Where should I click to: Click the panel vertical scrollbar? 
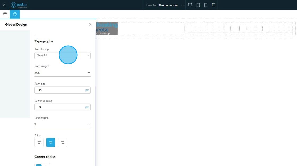[x=95, y=126]
